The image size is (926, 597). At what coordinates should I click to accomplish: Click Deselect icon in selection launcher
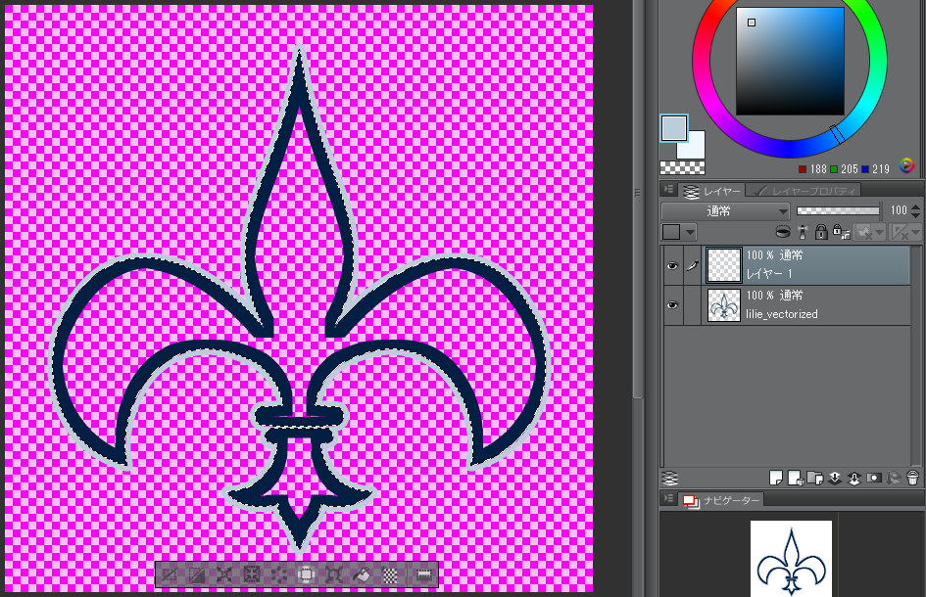click(x=169, y=574)
